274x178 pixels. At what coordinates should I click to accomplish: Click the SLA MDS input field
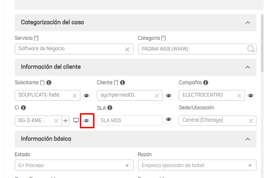129,121
